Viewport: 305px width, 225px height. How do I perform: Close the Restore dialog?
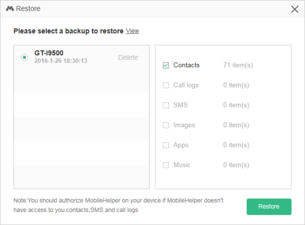(x=295, y=9)
